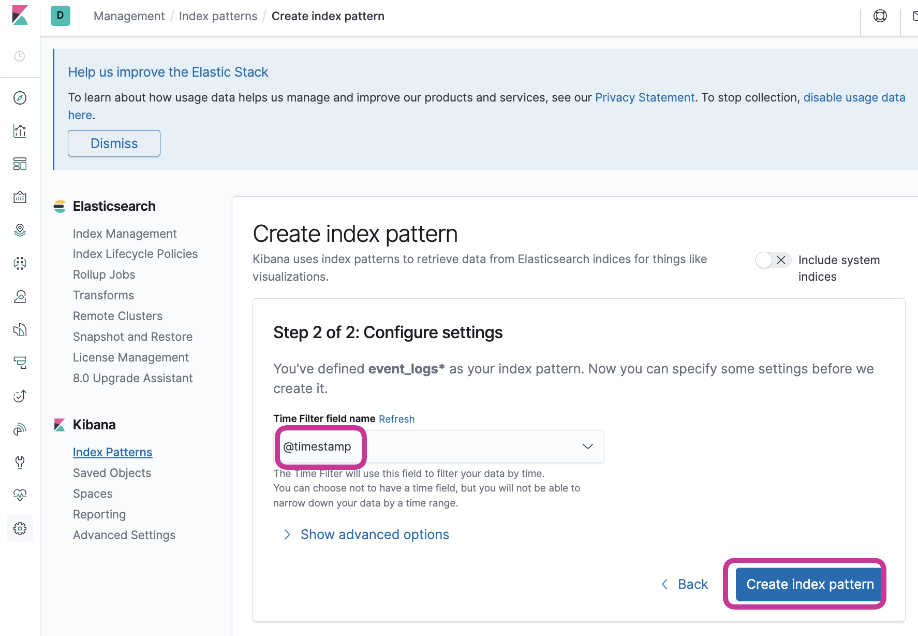Expand Show advanced options
918x636 pixels.
click(x=374, y=534)
